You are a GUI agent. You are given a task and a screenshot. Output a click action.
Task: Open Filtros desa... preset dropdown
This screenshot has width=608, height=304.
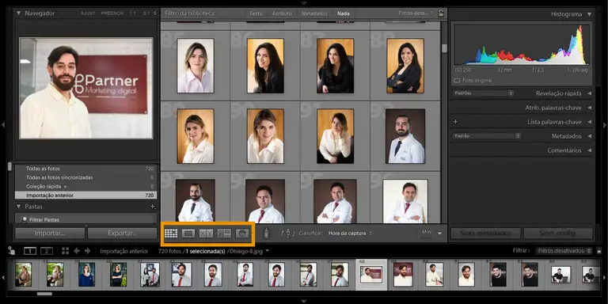click(416, 13)
